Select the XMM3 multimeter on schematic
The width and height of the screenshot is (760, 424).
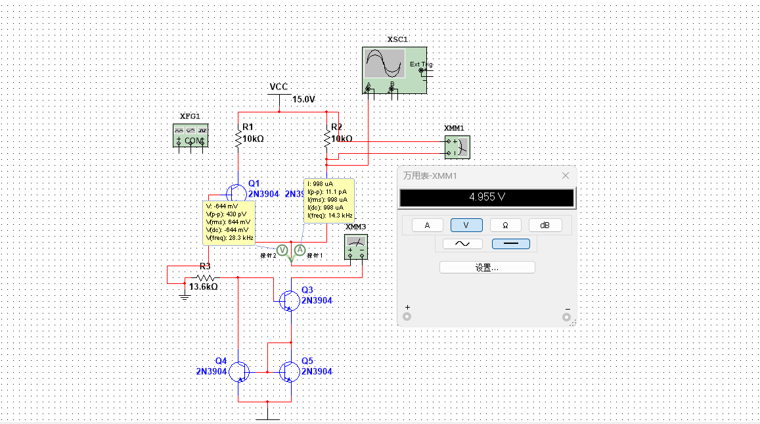(356, 247)
